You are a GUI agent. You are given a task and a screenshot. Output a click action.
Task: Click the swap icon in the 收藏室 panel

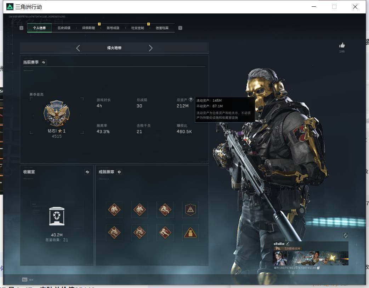87,172
